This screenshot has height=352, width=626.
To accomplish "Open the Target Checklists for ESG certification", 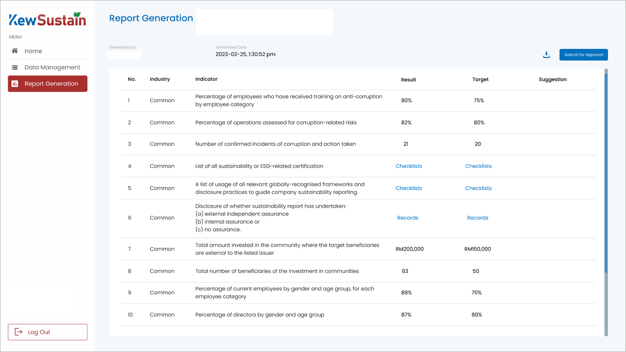I will 478,166.
